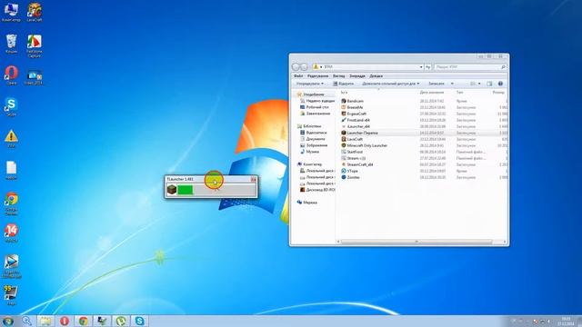Click the Minecraft block icon in TLauncher window

(172, 190)
